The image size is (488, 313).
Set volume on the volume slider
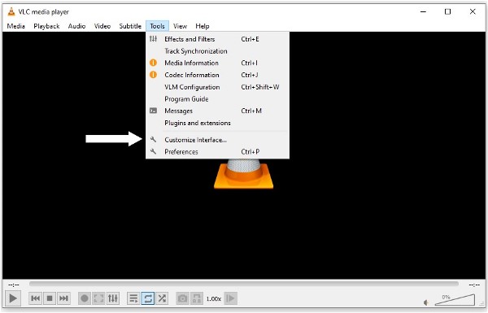(x=455, y=300)
